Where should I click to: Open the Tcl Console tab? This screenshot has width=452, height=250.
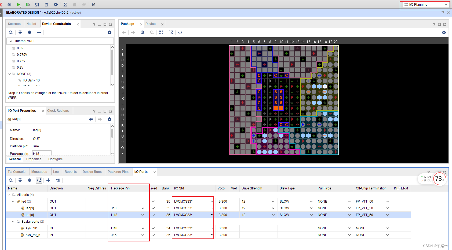17,172
